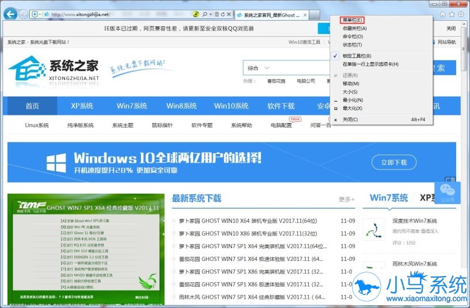Refresh the page with the reload icon

click(223, 14)
